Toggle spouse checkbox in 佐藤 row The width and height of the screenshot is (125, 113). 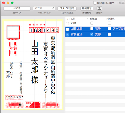92,23
